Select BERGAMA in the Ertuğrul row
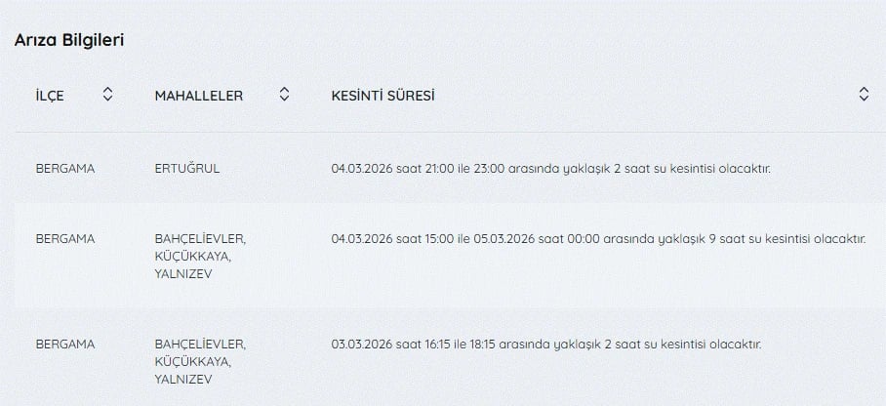Screen dimensions: 886x406 [65, 169]
